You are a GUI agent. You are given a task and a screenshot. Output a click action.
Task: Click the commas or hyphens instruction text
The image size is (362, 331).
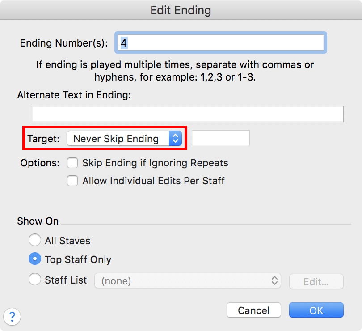point(175,71)
